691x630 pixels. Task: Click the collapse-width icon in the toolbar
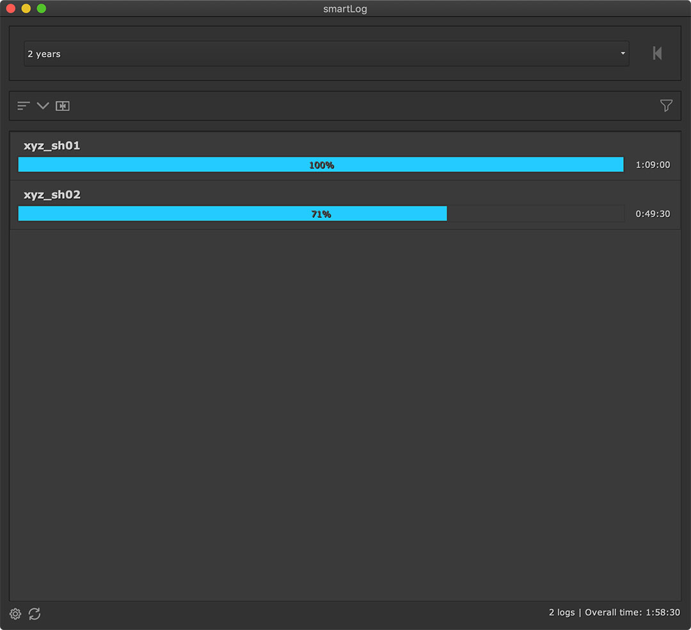(x=62, y=106)
